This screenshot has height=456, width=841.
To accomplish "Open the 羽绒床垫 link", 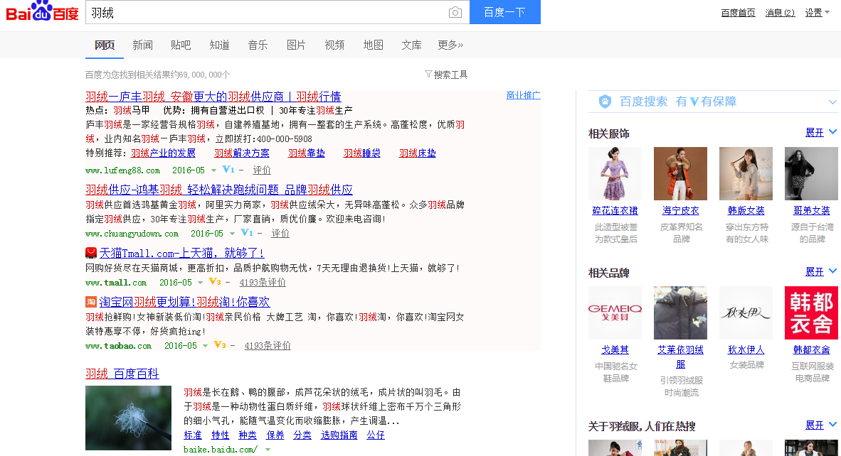I will [417, 153].
